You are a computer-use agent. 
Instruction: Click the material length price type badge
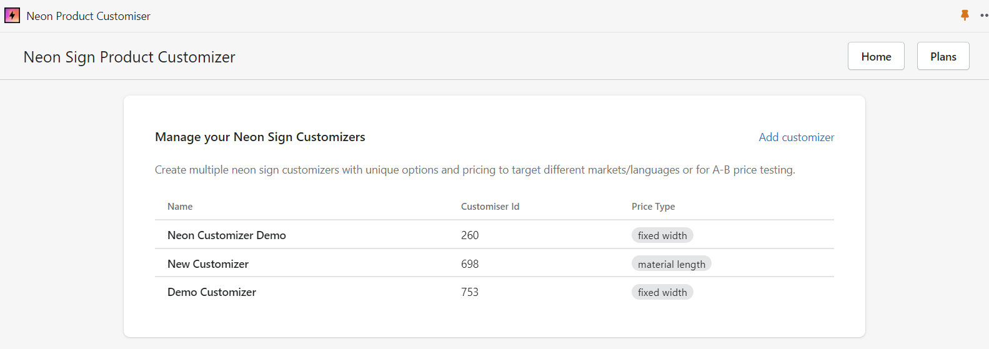click(671, 264)
